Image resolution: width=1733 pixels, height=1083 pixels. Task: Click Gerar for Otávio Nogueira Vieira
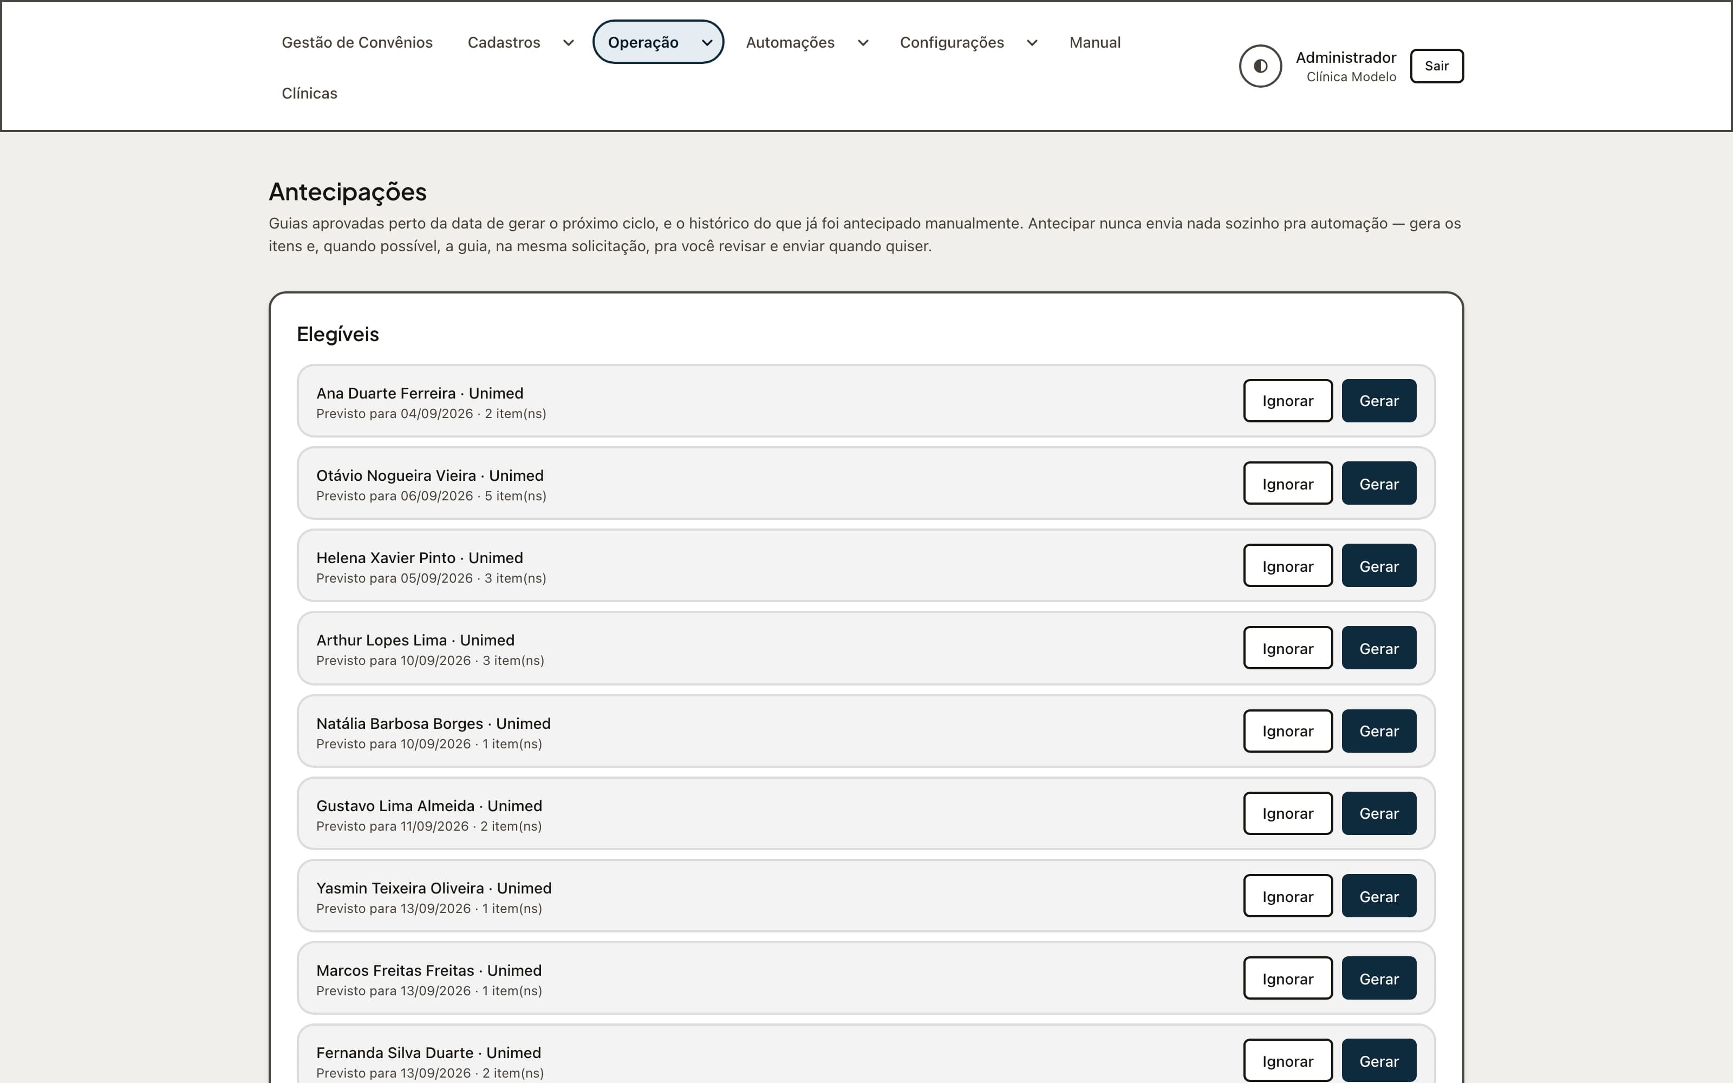tap(1378, 484)
